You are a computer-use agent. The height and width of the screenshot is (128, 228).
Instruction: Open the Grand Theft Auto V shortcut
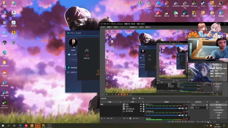point(13,45)
